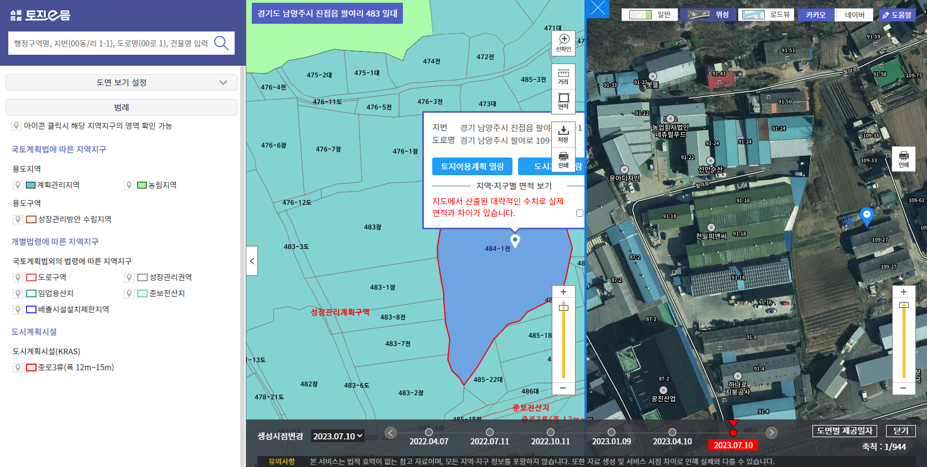Close the satellite map with X icon
This screenshot has width=927, height=467.
tap(598, 9)
